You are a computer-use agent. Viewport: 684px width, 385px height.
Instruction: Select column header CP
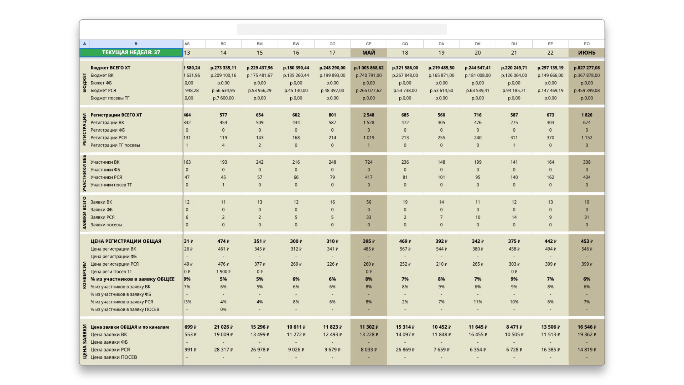click(368, 44)
